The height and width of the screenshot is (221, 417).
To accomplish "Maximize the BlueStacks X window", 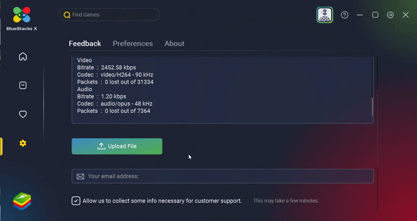I will point(375,15).
